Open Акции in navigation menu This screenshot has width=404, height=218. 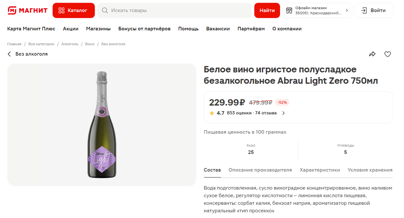tap(71, 29)
